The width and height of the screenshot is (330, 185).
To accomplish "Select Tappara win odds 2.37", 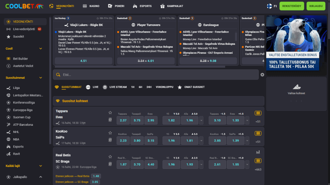I will (x=123, y=120).
